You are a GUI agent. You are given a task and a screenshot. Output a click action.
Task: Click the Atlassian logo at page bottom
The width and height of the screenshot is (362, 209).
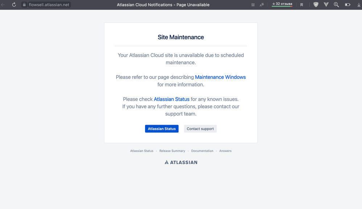point(181,162)
